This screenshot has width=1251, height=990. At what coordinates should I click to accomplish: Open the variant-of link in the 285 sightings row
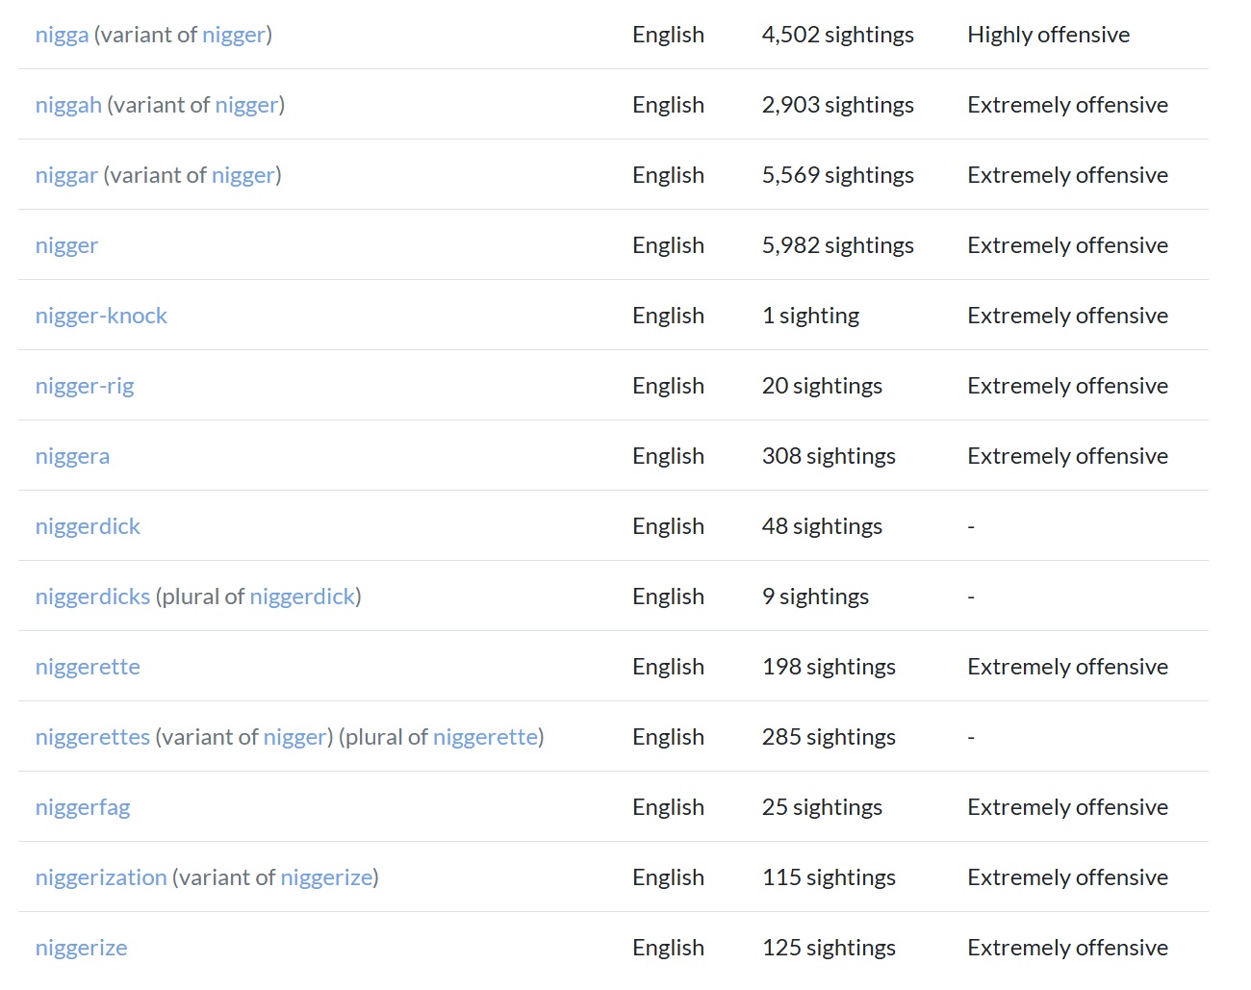point(294,738)
